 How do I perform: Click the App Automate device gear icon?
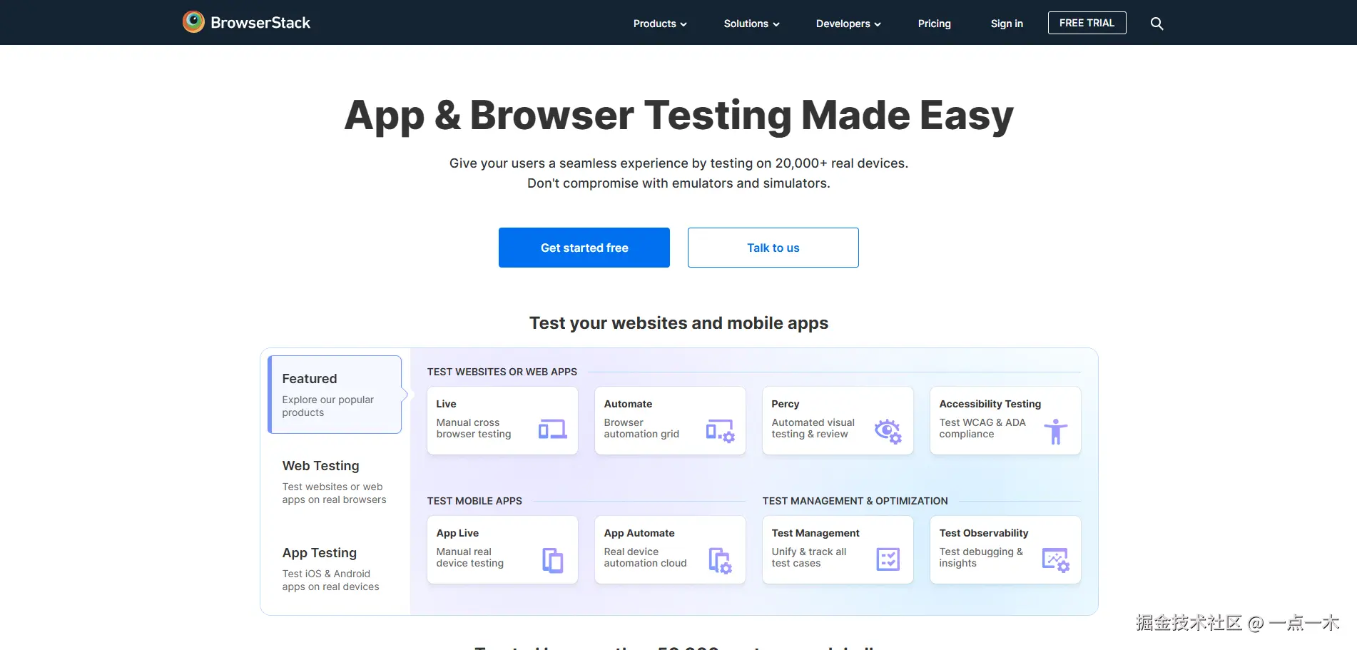point(720,560)
